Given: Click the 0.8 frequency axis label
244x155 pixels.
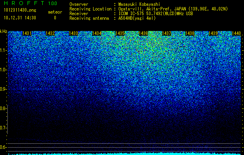Looking at the screenshot, I should 3,108.
